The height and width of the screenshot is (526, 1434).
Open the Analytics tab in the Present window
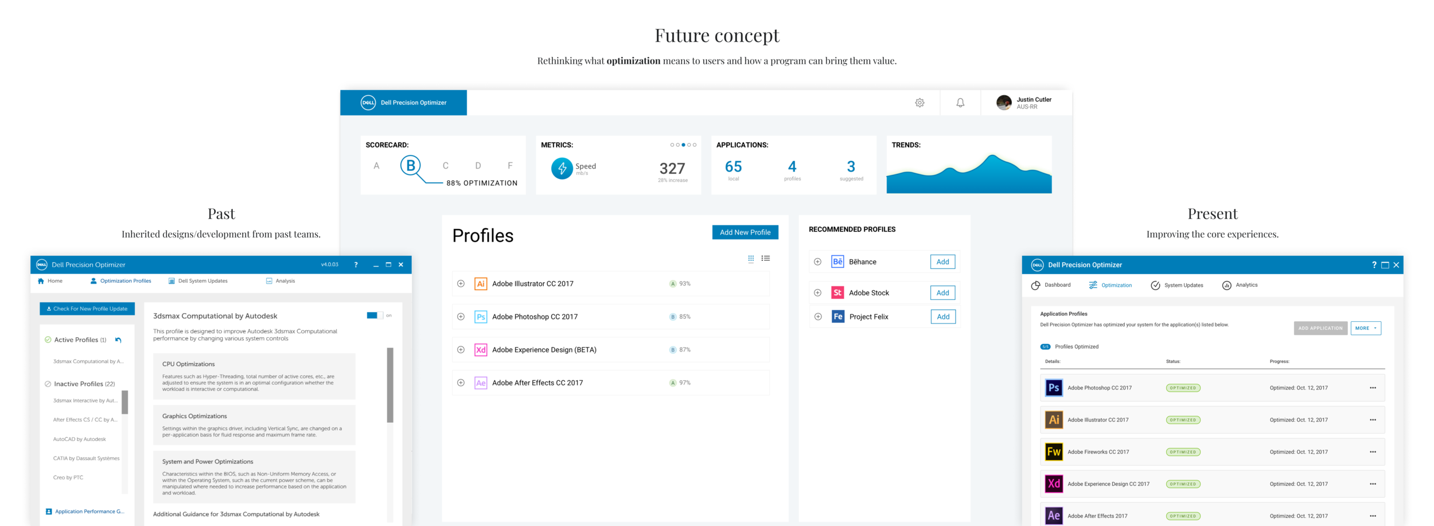coord(1240,285)
